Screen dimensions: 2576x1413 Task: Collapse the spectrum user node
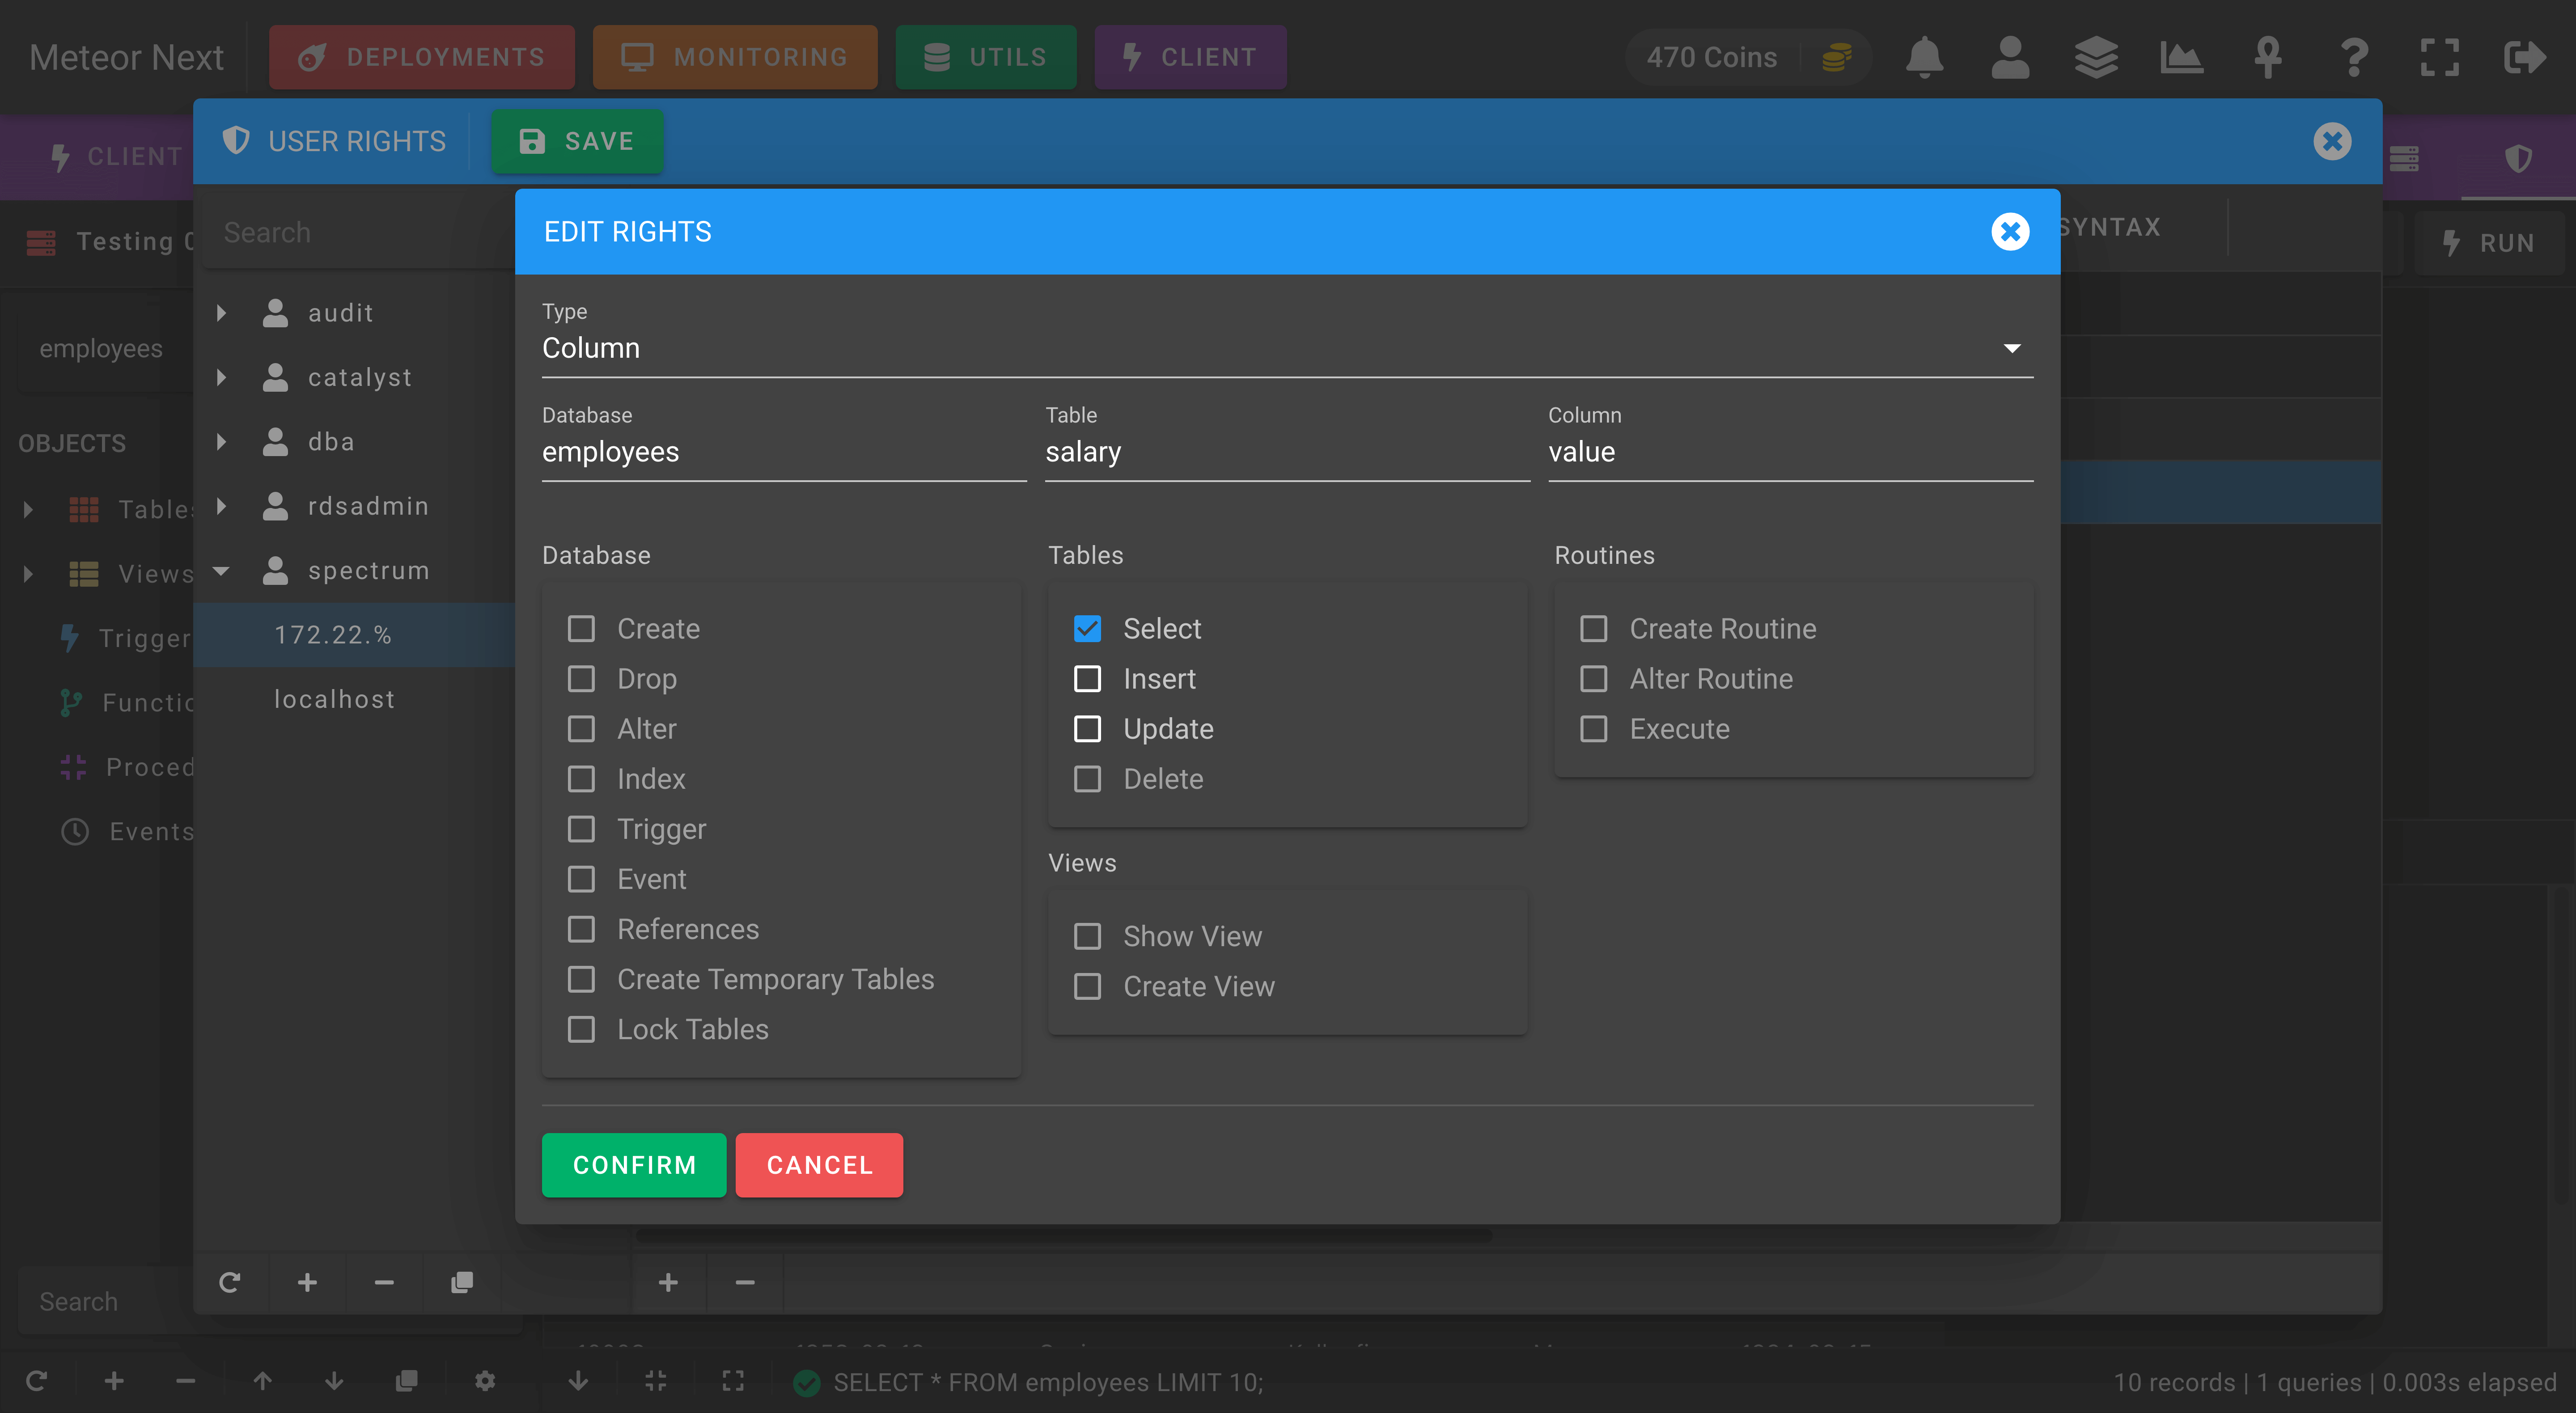(x=222, y=570)
